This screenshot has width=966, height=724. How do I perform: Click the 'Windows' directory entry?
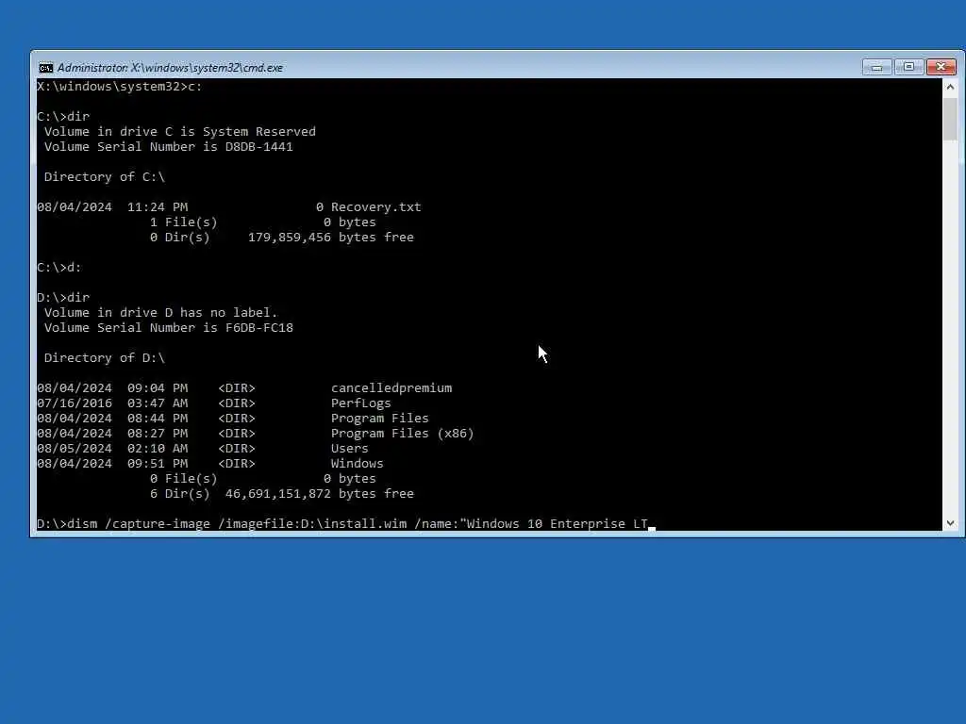357,464
